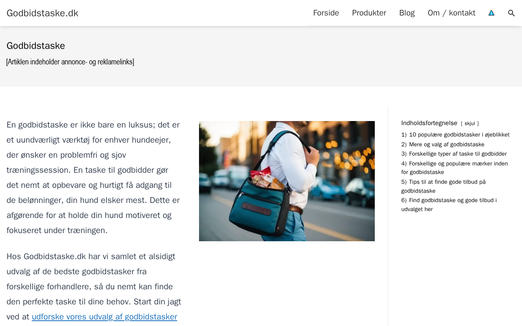Screen dimensions: 522x326
Task: Jump to Forskellige og populære mærker section
Action: coord(455,168)
